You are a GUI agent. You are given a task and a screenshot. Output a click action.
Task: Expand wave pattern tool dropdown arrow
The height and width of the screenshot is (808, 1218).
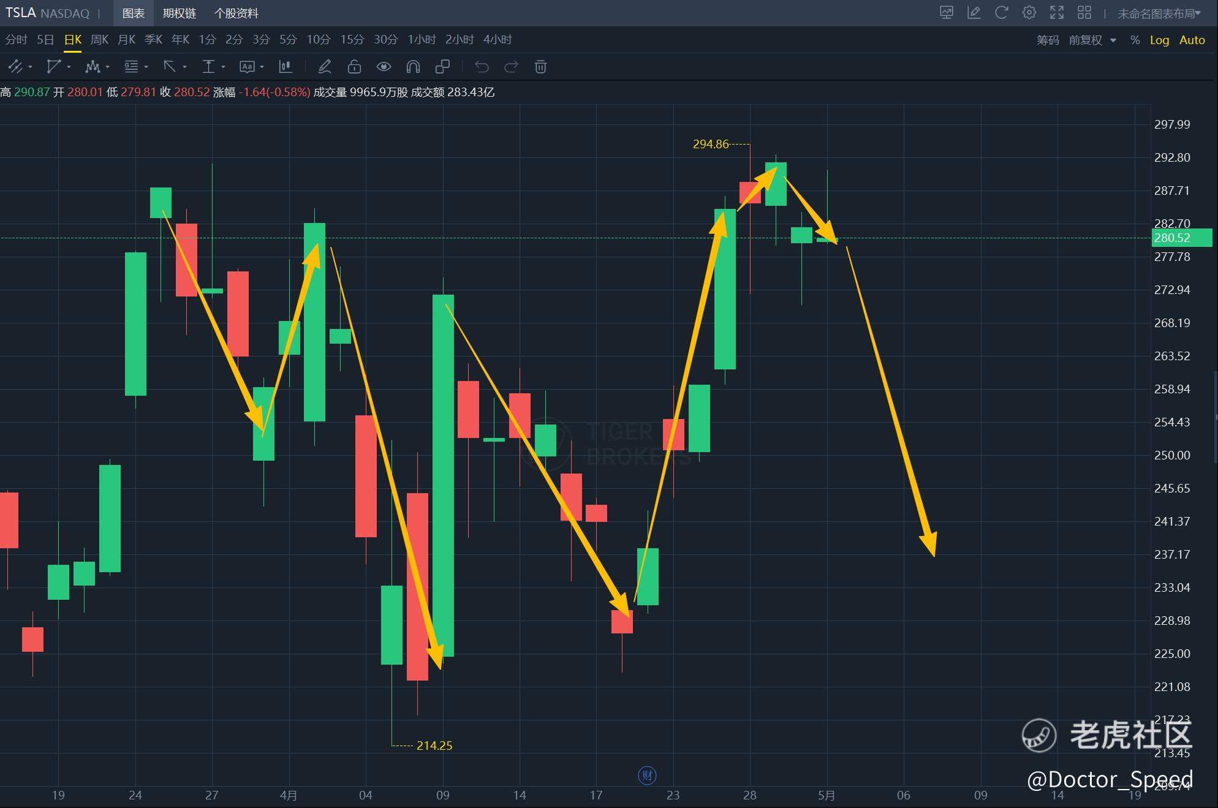pyautogui.click(x=107, y=67)
